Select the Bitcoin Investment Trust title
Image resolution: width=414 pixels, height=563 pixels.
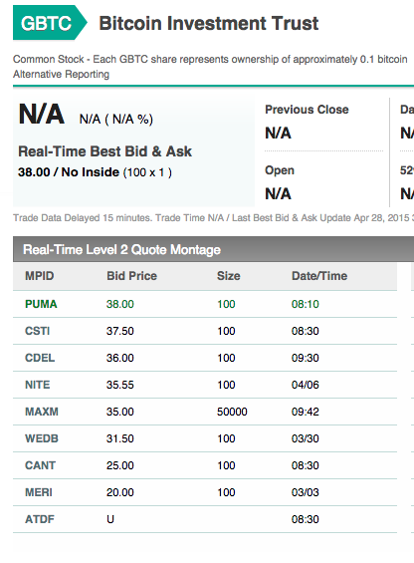point(208,23)
